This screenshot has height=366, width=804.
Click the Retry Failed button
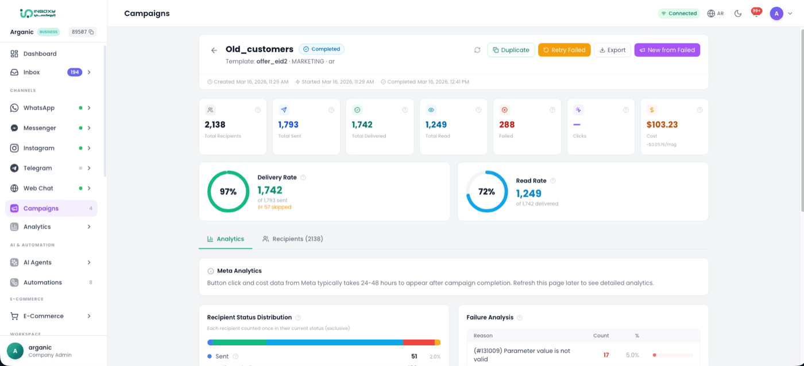[x=564, y=50]
